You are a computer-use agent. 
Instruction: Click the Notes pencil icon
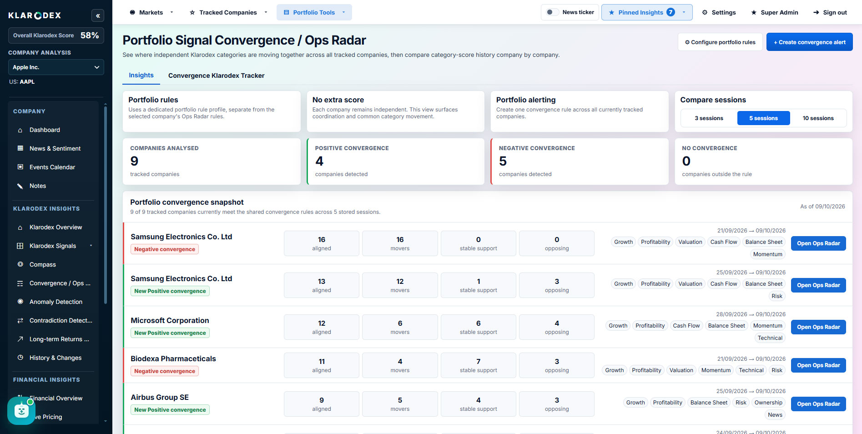(x=20, y=186)
